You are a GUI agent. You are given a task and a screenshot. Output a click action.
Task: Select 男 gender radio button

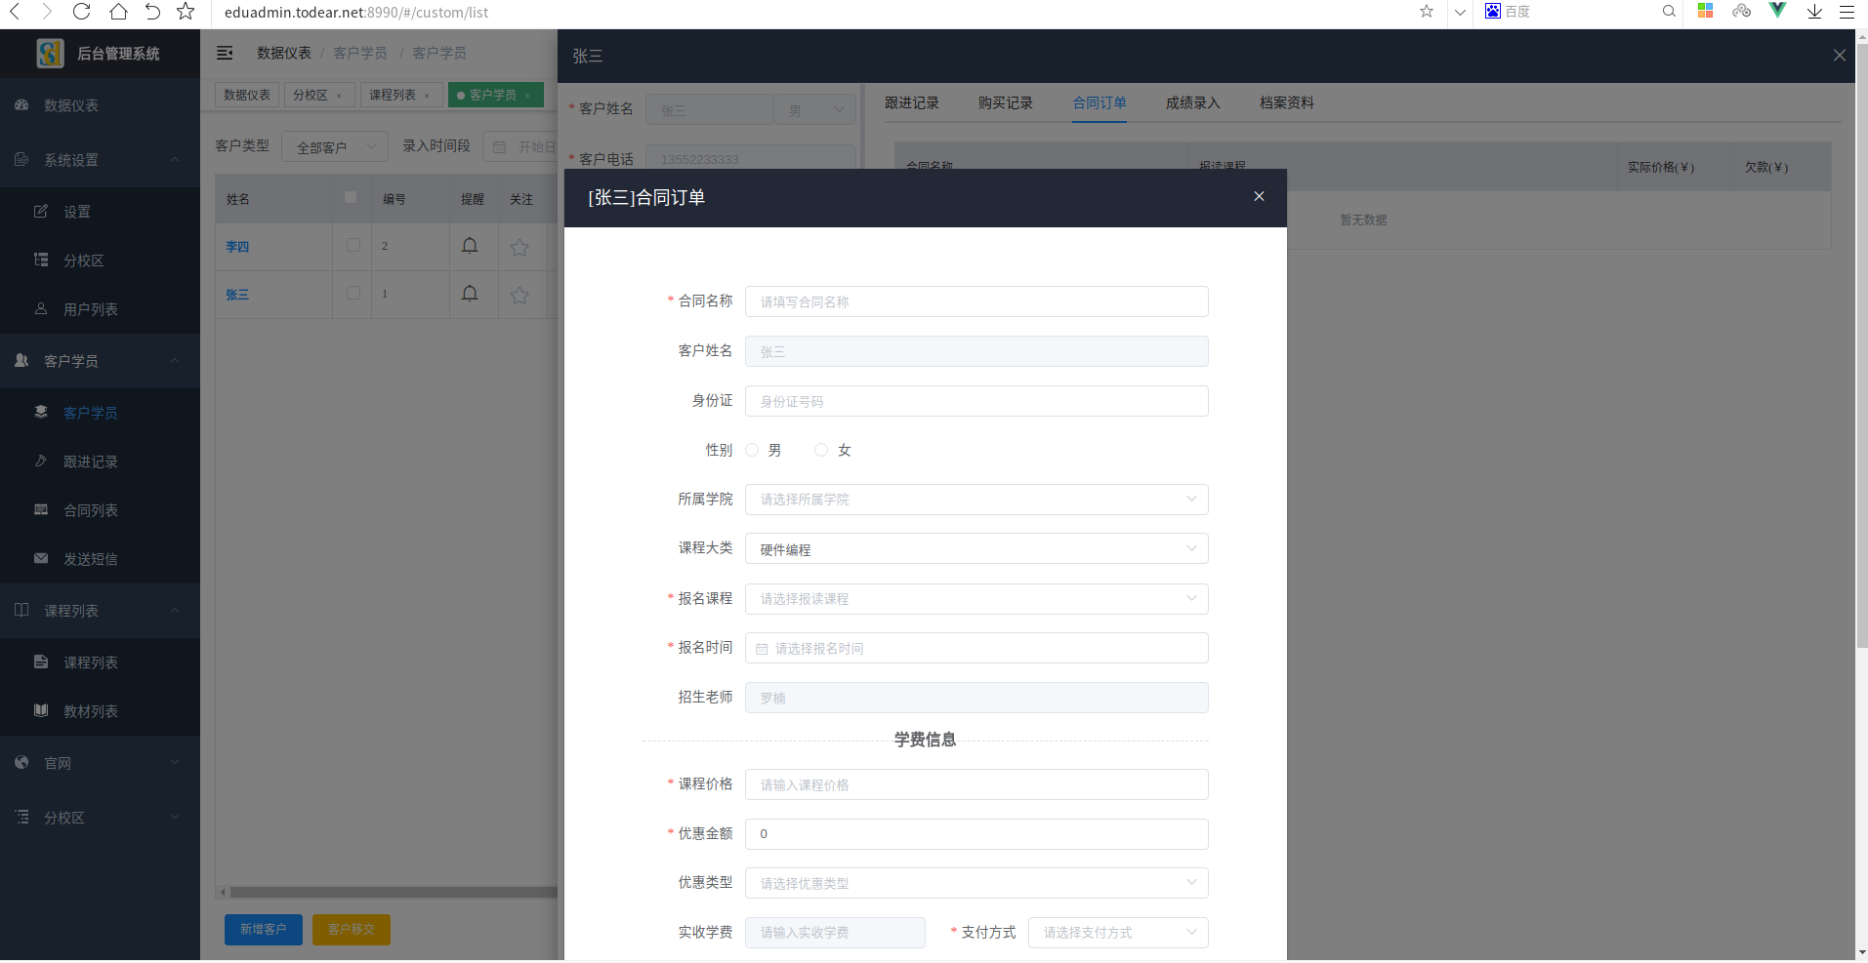(752, 450)
